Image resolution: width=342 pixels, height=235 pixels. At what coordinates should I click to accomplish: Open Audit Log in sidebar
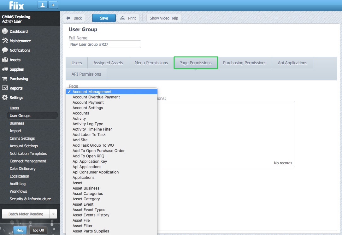pos(17,184)
